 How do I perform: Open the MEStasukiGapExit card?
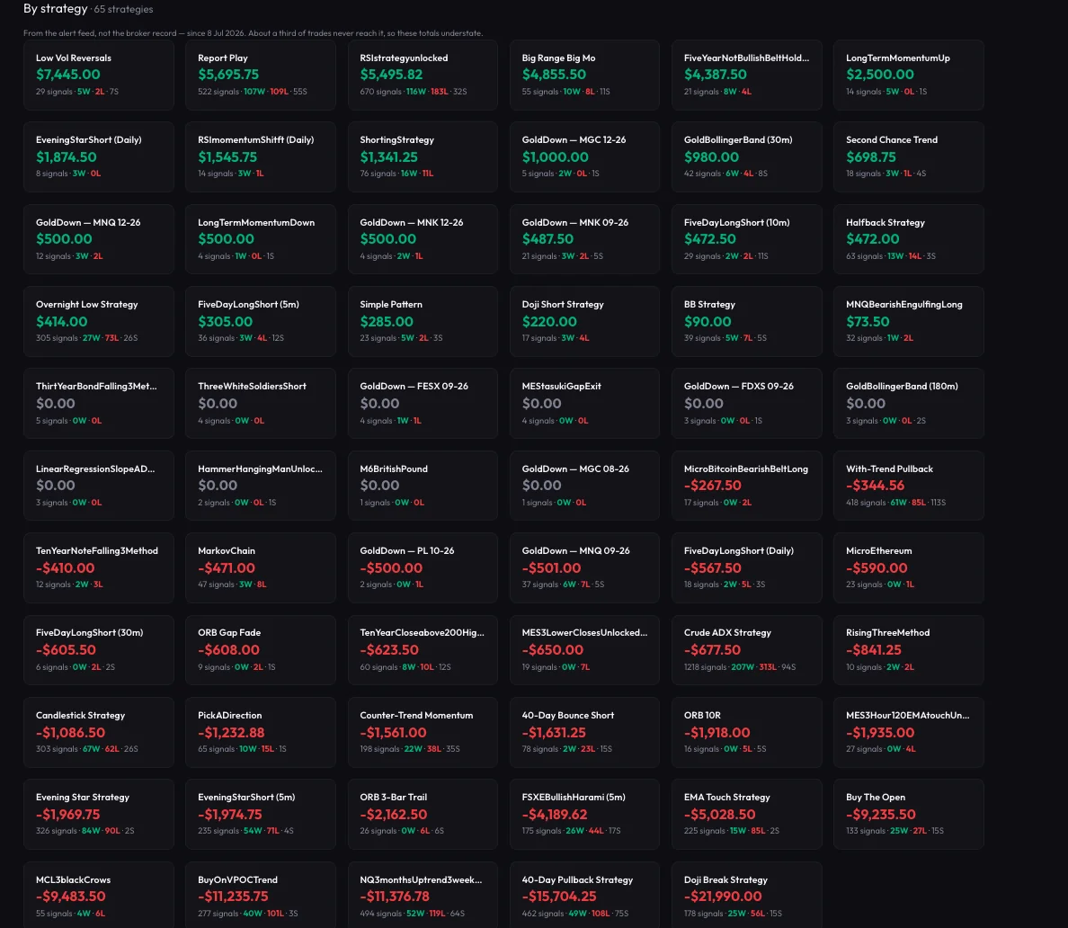coord(584,404)
